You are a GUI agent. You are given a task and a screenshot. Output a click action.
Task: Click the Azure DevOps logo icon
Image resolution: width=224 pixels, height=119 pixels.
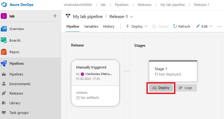[4, 5]
